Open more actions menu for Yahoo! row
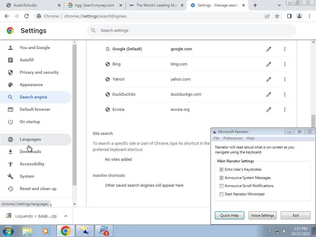 pyautogui.click(x=285, y=79)
